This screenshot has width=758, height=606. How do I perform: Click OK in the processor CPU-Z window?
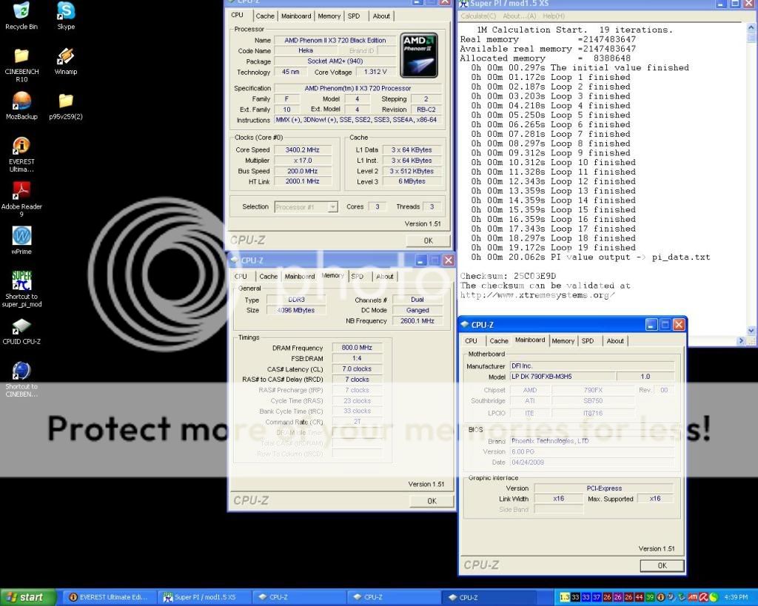pos(429,240)
